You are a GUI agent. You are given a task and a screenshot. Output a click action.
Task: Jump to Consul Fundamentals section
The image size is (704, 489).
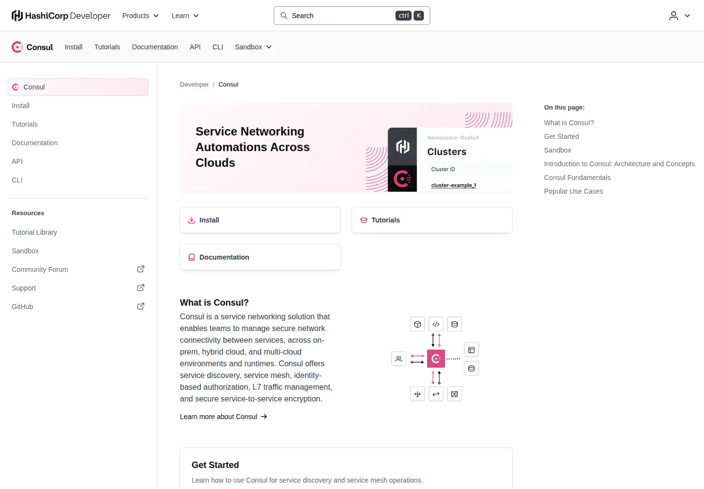pyautogui.click(x=577, y=178)
